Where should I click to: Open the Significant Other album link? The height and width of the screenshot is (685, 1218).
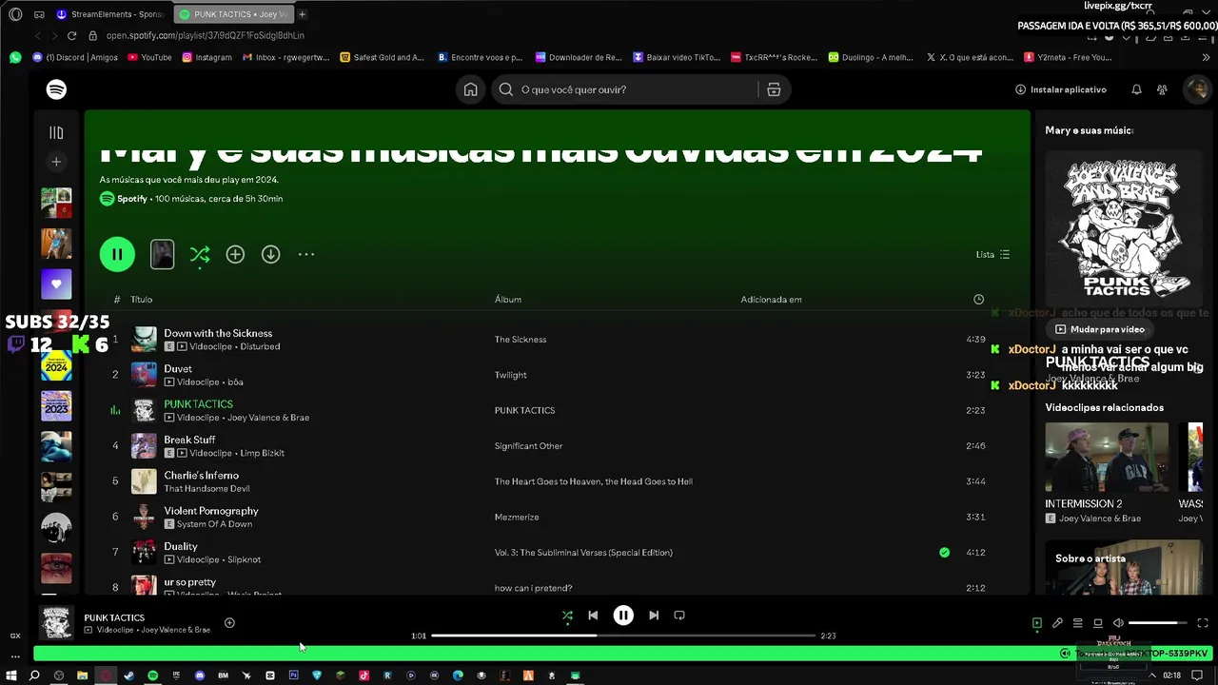point(528,446)
